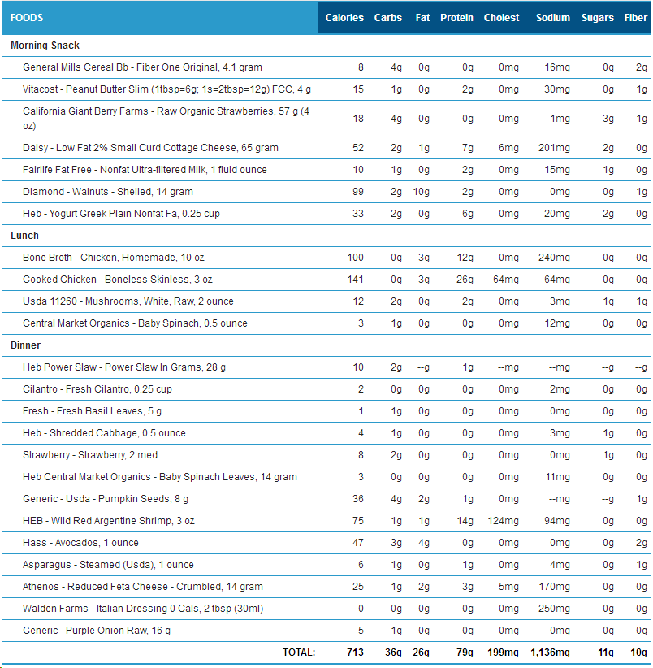Click the Sodium column header

click(552, 18)
